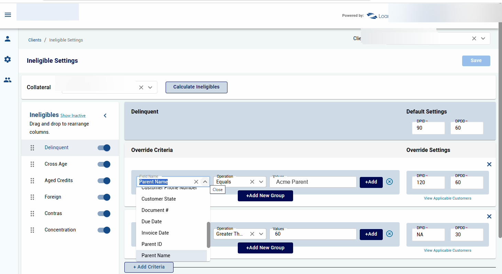Viewport: 502px width, 274px height.
Task: Click the Save button
Action: [x=476, y=61]
